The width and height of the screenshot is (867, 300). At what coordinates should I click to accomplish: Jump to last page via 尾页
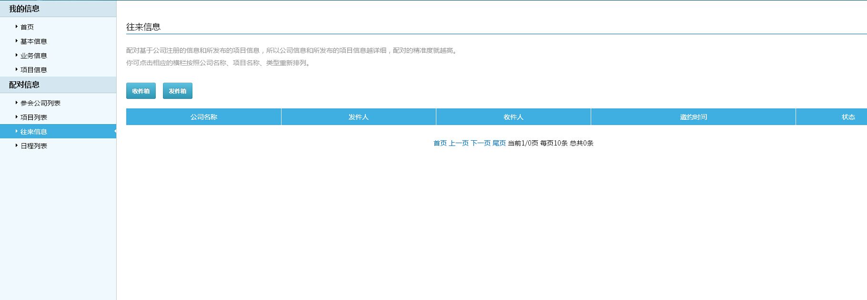[499, 143]
